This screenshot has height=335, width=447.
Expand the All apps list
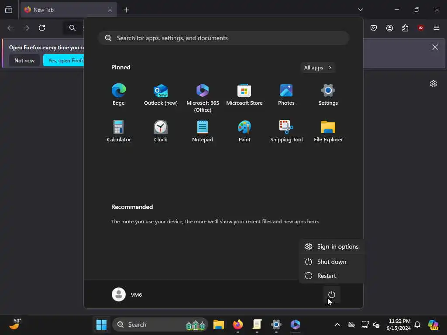coord(318,68)
